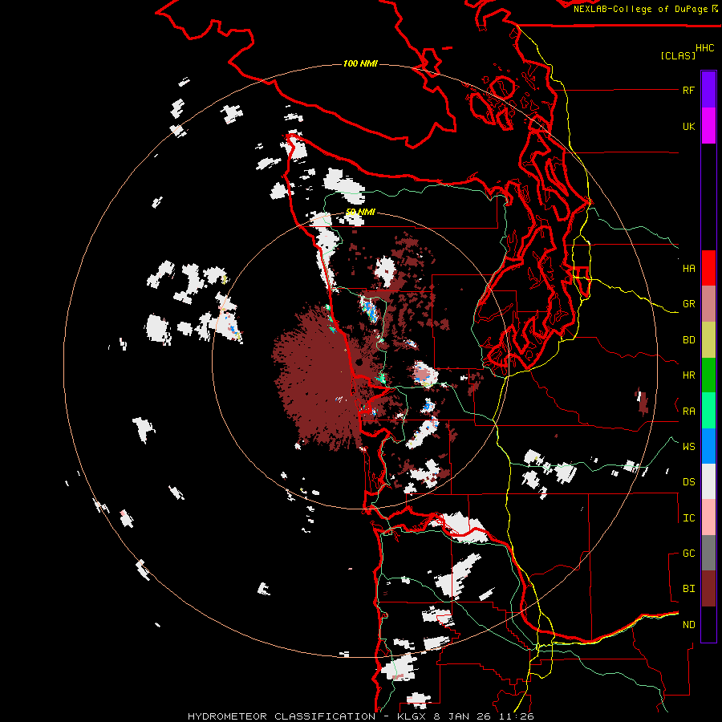Click the UK magenta legend color swatch
722x722 pixels.
coord(708,126)
